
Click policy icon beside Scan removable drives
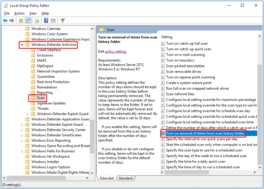pyautogui.click(x=163, y=72)
